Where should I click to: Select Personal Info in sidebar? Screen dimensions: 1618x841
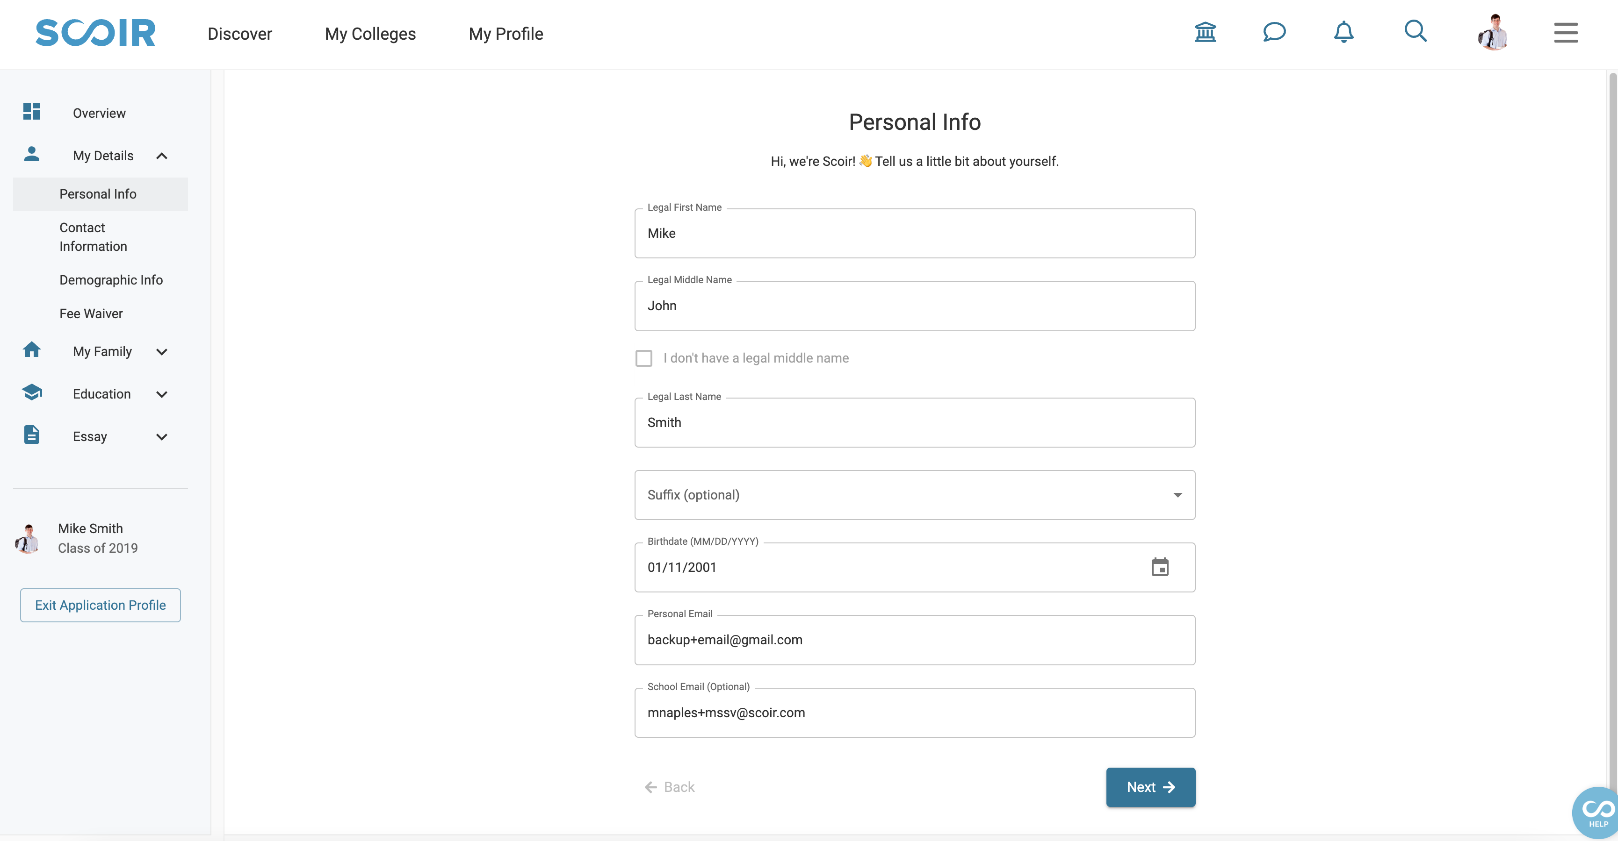101,194
